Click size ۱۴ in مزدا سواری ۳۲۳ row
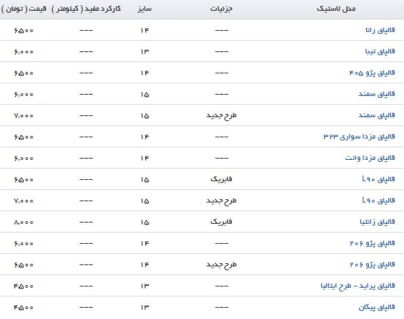Screen dimensions: 404x319 tap(145, 137)
